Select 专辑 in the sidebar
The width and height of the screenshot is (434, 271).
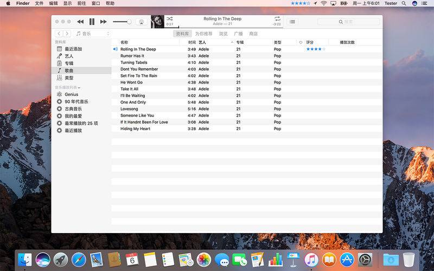(81, 63)
